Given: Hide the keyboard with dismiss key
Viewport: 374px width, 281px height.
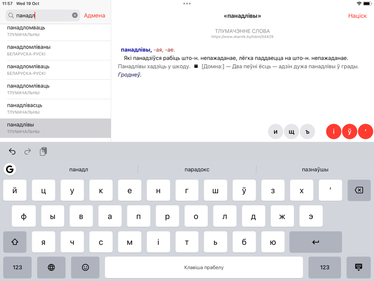Looking at the screenshot, I should click(359, 267).
